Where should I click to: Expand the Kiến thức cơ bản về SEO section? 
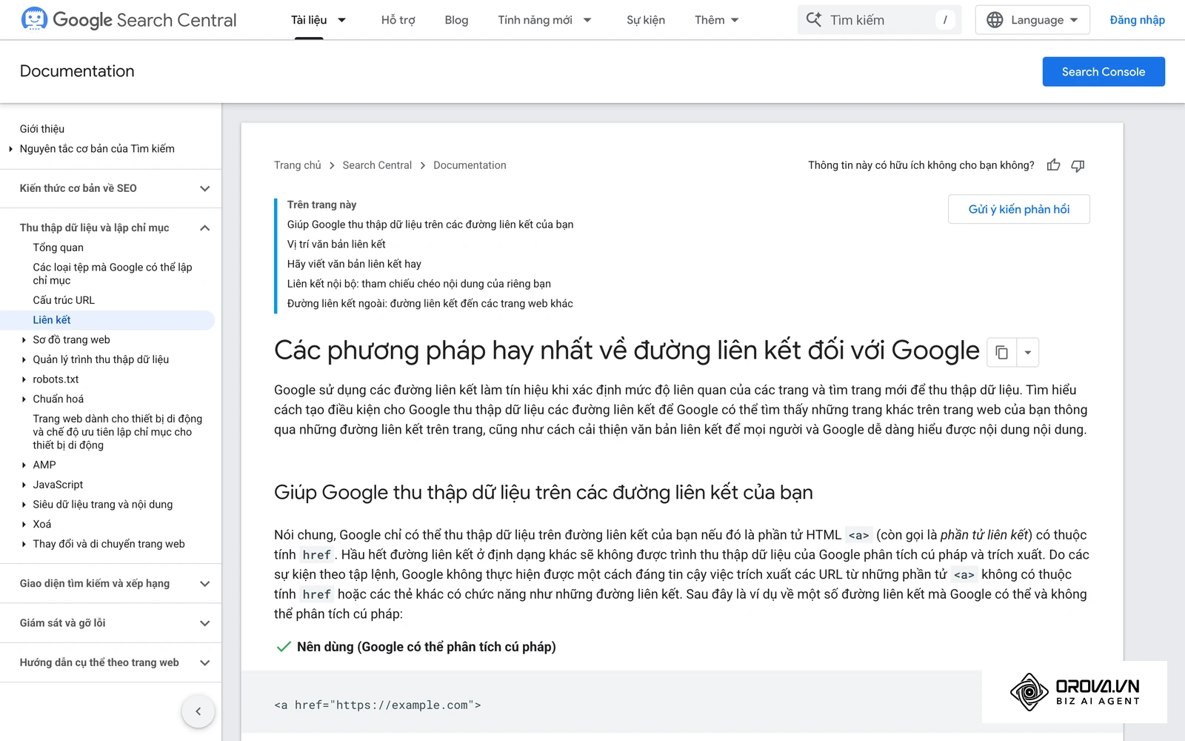click(205, 188)
